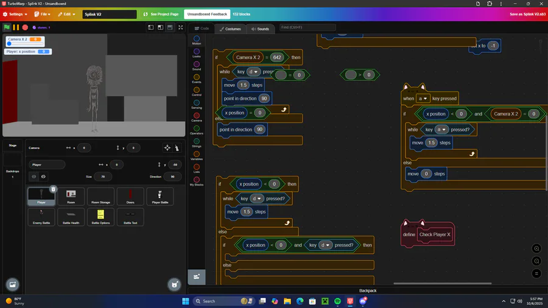548x308 pixels.
Task: Switch to small stage layout
Action: [x=150, y=27]
